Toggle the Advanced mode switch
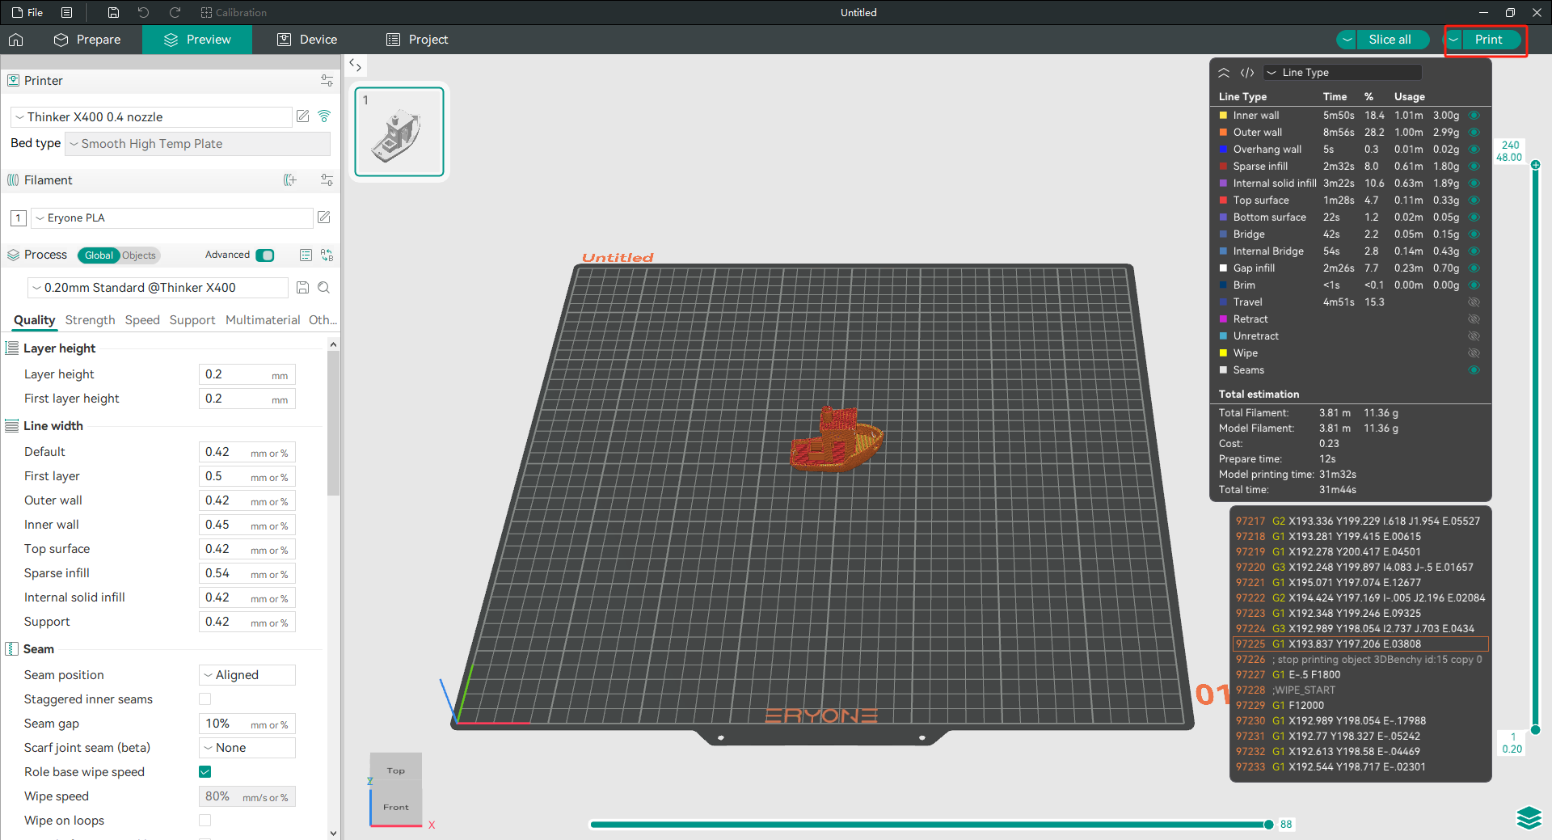1552x840 pixels. click(264, 255)
